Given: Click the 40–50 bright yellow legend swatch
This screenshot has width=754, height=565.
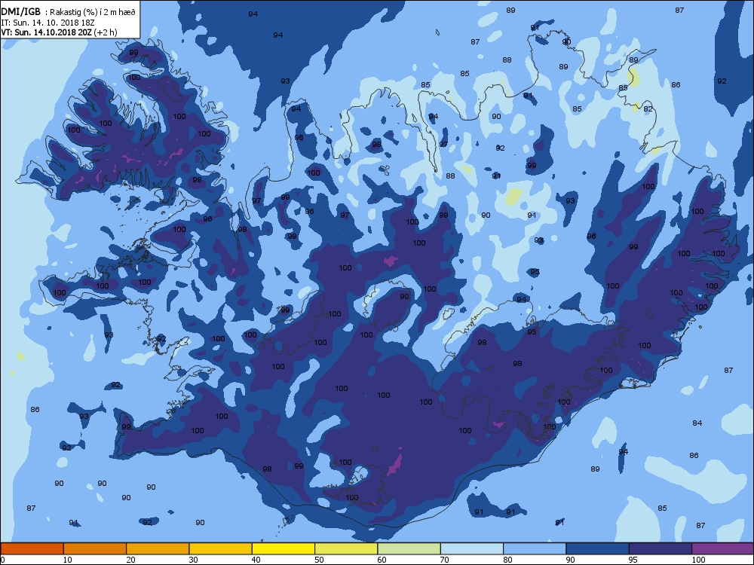Looking at the screenshot, I should pos(284,548).
